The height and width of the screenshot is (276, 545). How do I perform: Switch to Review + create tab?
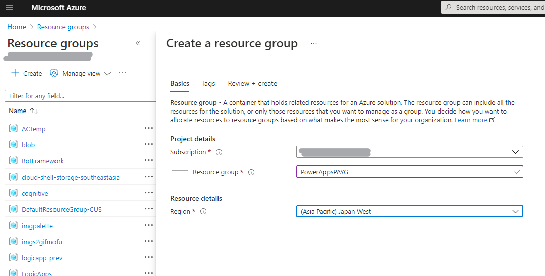[252, 83]
